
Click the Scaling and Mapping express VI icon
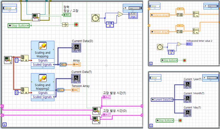43,47
